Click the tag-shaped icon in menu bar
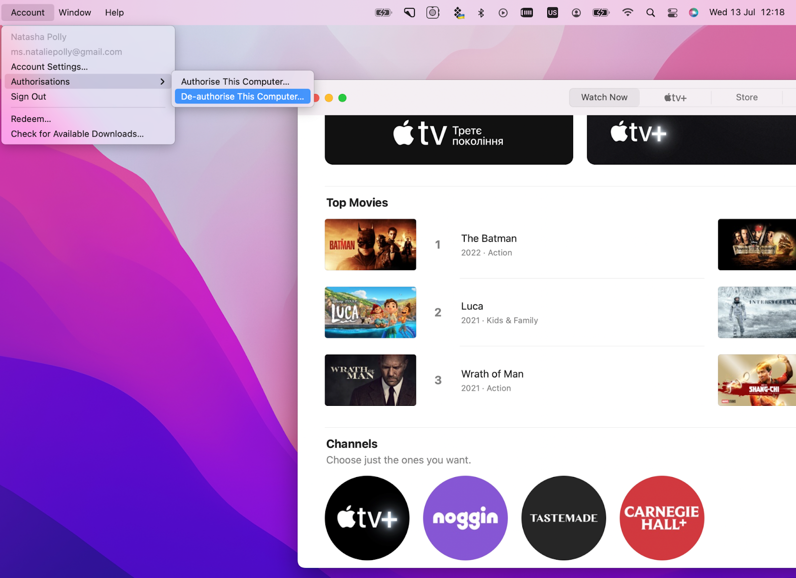 (409, 12)
